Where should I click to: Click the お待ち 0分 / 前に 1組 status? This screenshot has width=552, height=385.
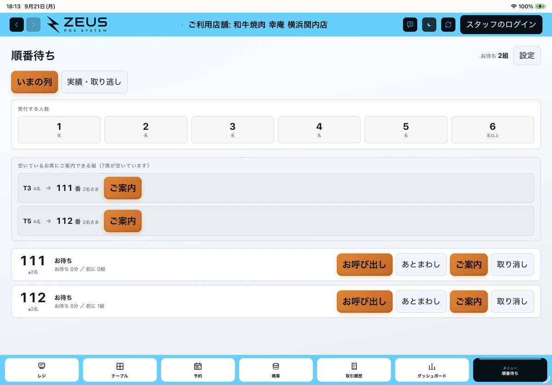click(80, 306)
